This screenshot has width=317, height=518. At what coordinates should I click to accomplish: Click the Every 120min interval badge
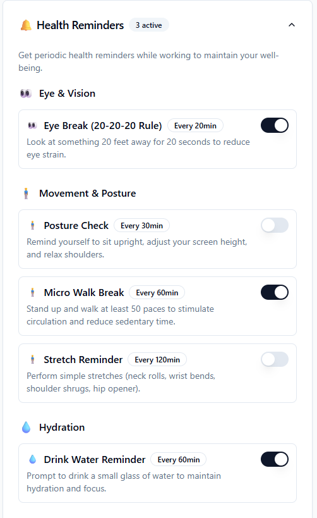pos(157,360)
